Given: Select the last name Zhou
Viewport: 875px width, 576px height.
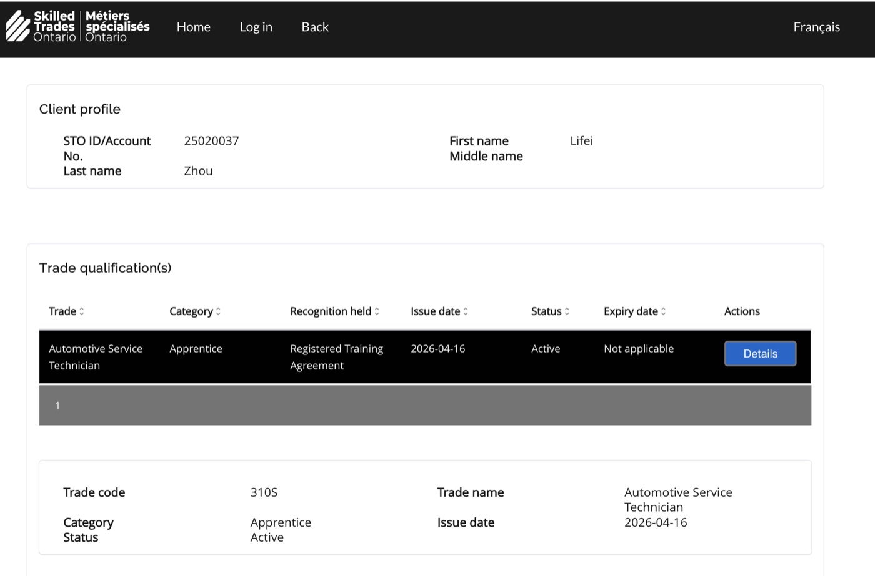Looking at the screenshot, I should pos(198,171).
